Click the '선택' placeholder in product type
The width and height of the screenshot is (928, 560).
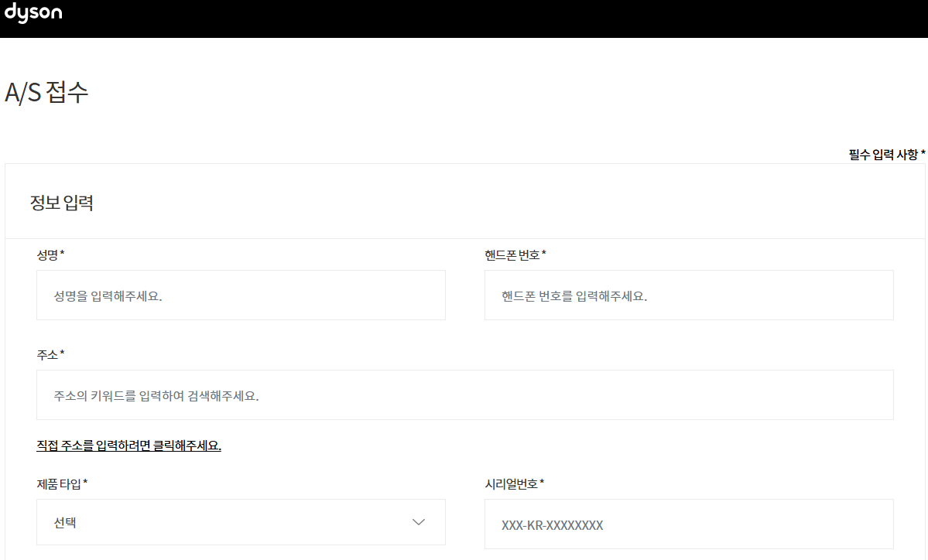click(x=65, y=523)
